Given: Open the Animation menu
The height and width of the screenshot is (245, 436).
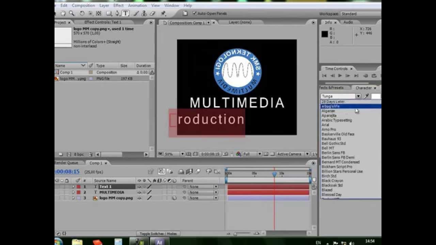Looking at the screenshot, I should (137, 5).
